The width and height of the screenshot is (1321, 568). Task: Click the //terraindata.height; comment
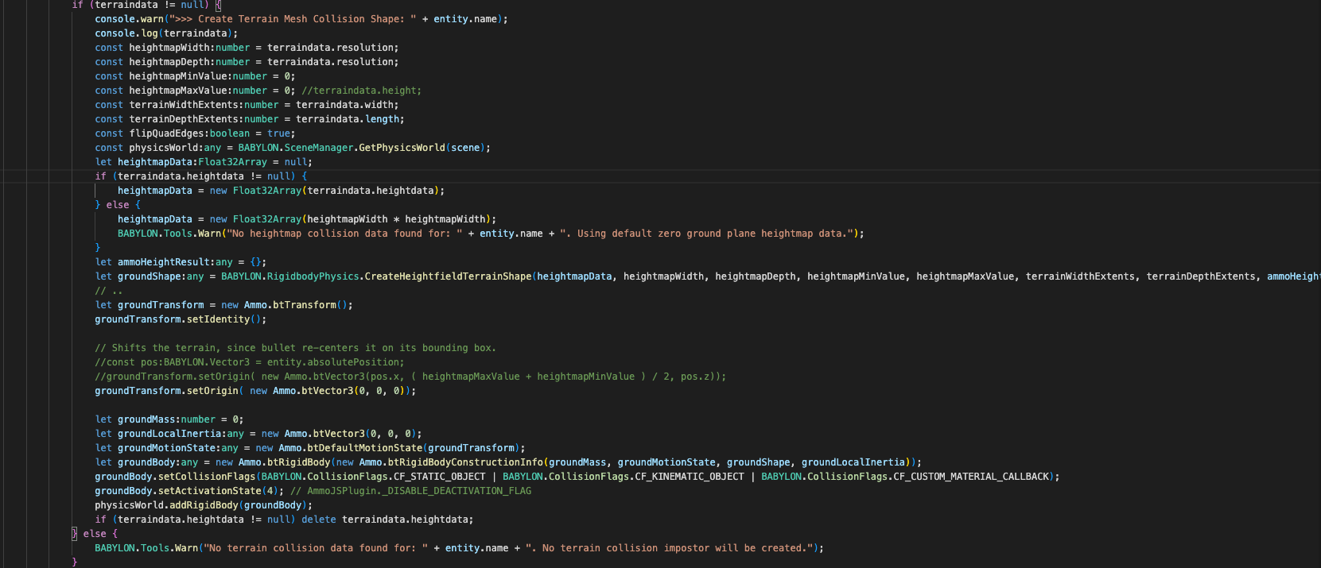pyautogui.click(x=362, y=91)
